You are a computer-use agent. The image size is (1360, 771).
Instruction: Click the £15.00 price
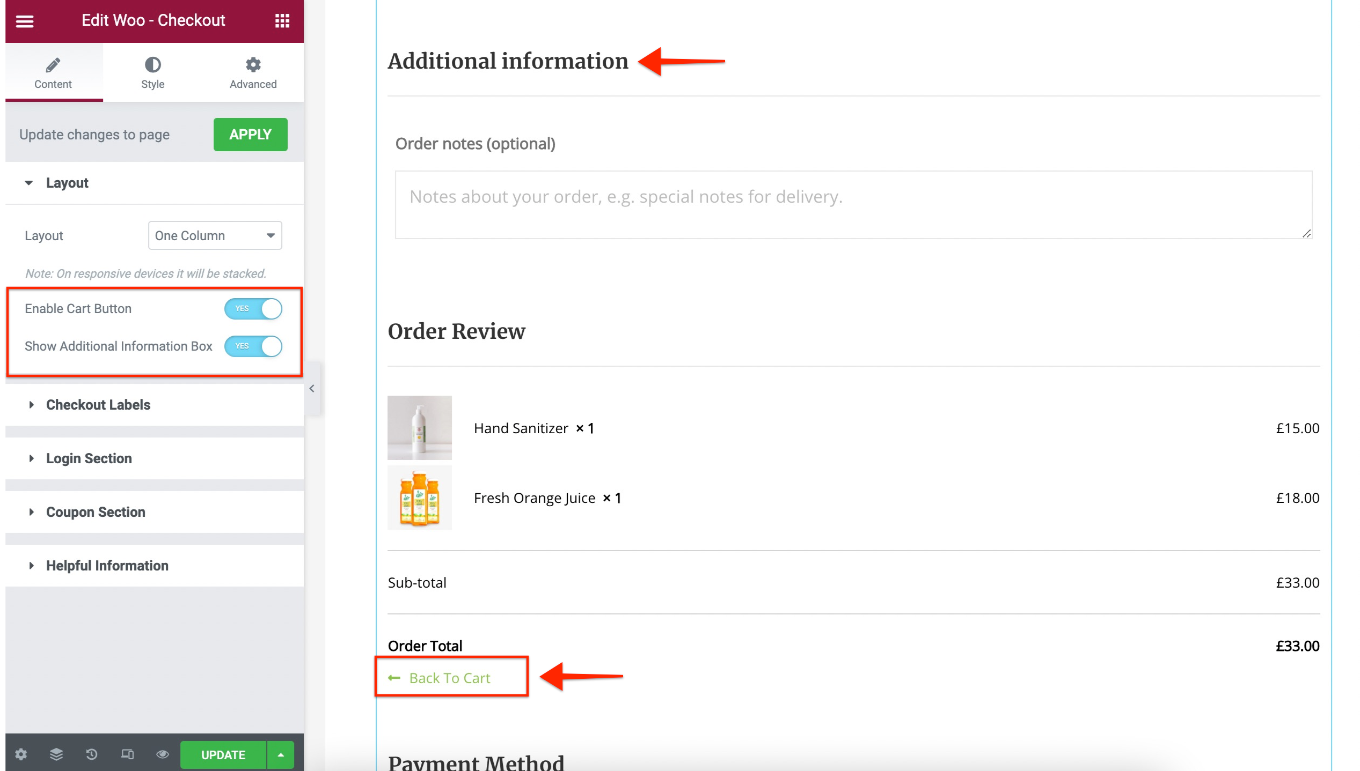click(x=1298, y=428)
